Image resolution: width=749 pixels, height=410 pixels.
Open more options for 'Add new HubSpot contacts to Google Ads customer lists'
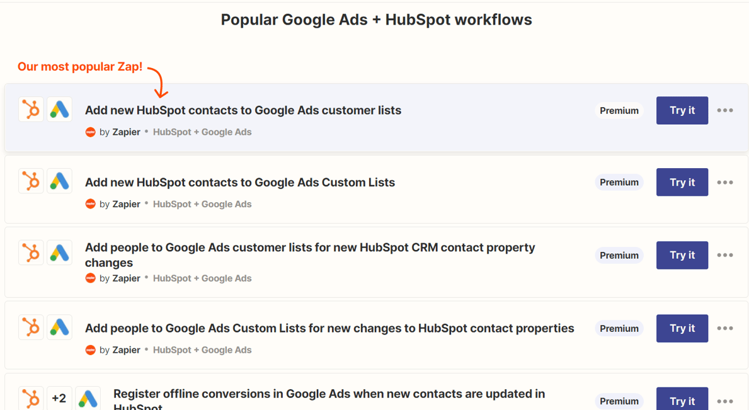(724, 110)
